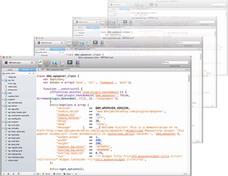228x176 pixels.
Task: Open the Clips dropdown in bottom bar
Action: coord(68,174)
